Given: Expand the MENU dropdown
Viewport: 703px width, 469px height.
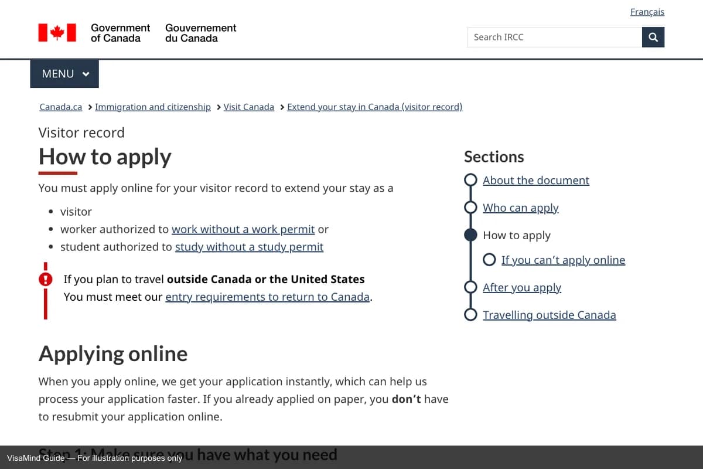Looking at the screenshot, I should coord(64,74).
